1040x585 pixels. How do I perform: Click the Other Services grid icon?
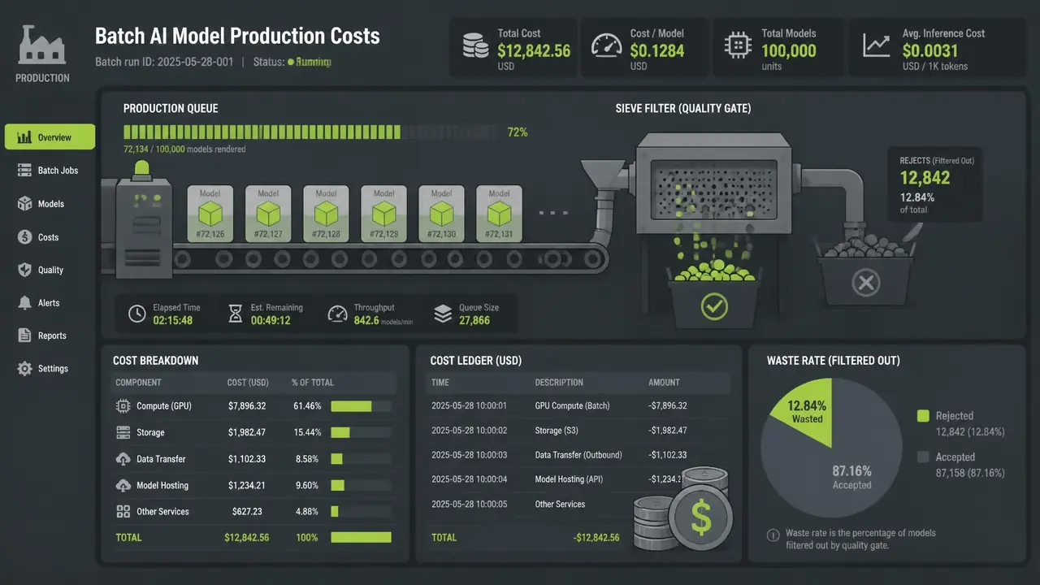123,511
